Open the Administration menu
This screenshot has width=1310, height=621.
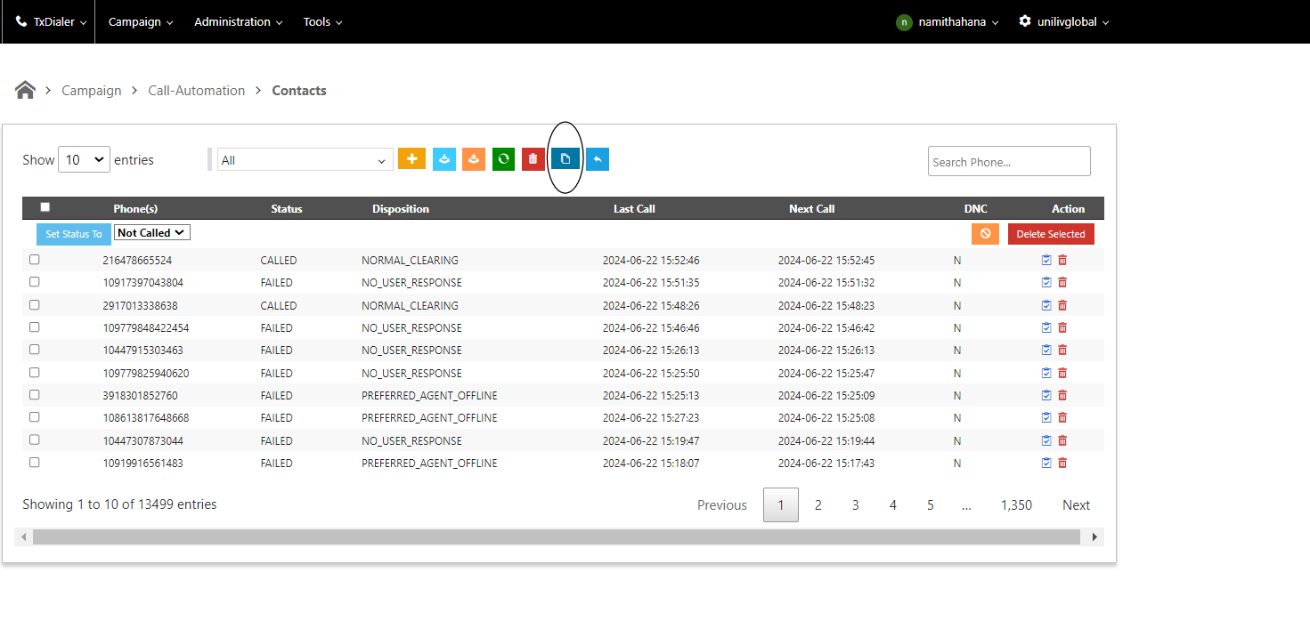pyautogui.click(x=238, y=21)
